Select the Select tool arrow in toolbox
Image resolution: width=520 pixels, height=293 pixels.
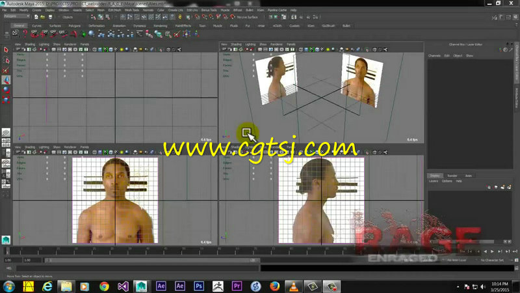coord(6,50)
